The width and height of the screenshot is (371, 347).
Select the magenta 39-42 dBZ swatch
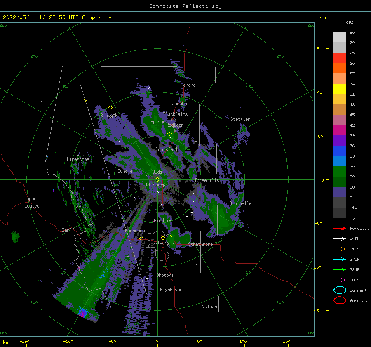(x=340, y=130)
